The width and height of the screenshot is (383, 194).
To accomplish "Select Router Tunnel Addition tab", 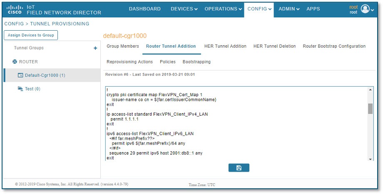I will [171, 46].
